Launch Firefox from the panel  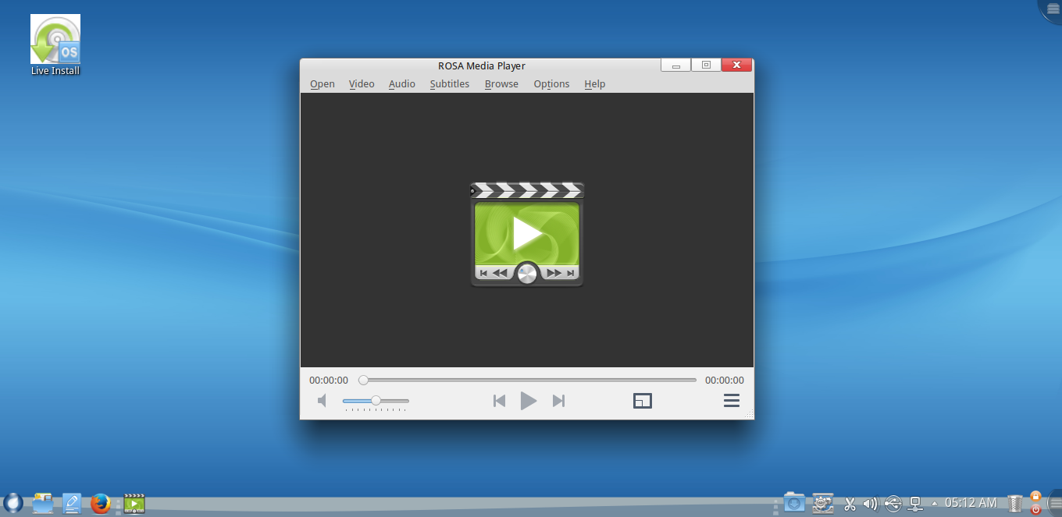[x=101, y=504]
